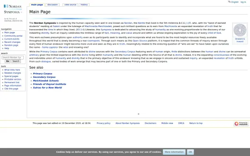
Task: Open About Nordan Symposia footer link
Action: tap(127, 123)
